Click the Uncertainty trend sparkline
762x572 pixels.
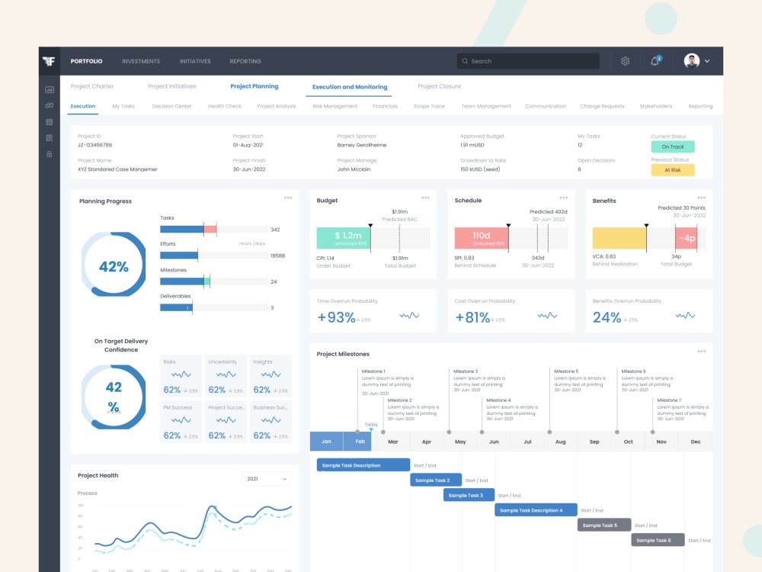[x=226, y=374]
